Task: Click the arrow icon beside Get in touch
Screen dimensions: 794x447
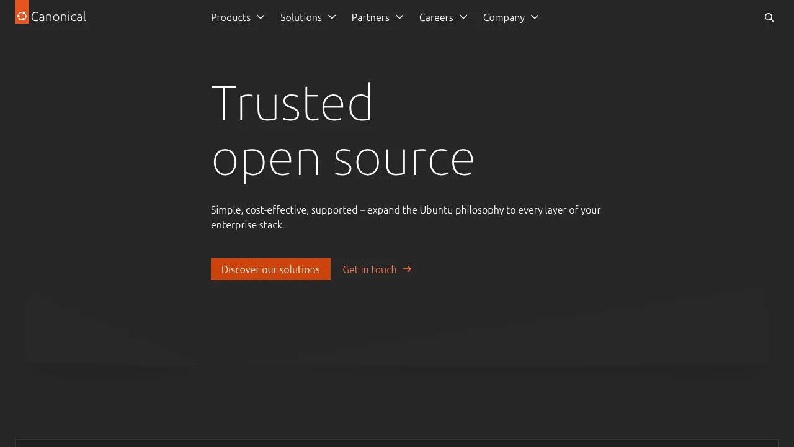Action: [407, 269]
